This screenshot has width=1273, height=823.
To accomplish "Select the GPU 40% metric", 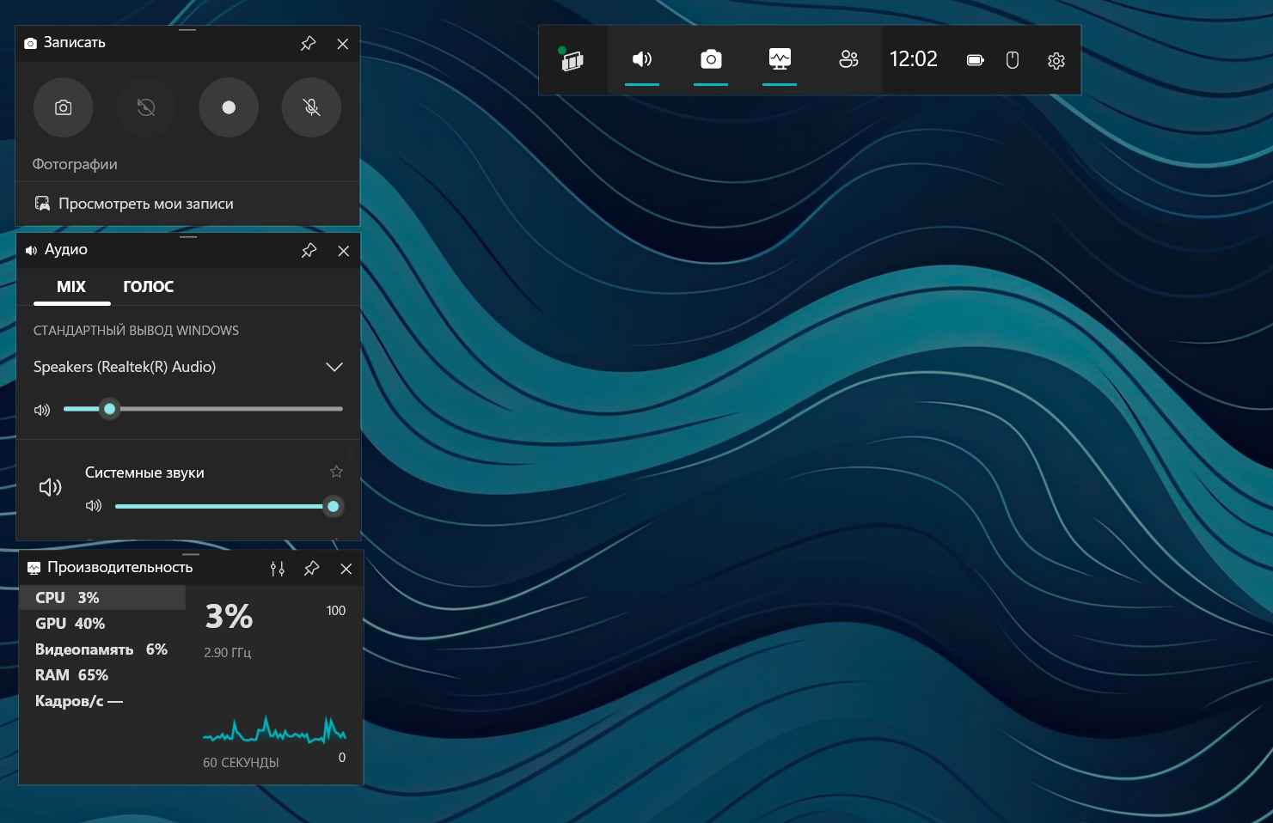I will (70, 624).
